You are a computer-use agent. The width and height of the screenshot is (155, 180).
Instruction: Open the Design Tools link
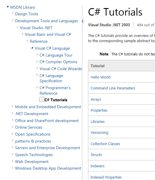coord(27,14)
